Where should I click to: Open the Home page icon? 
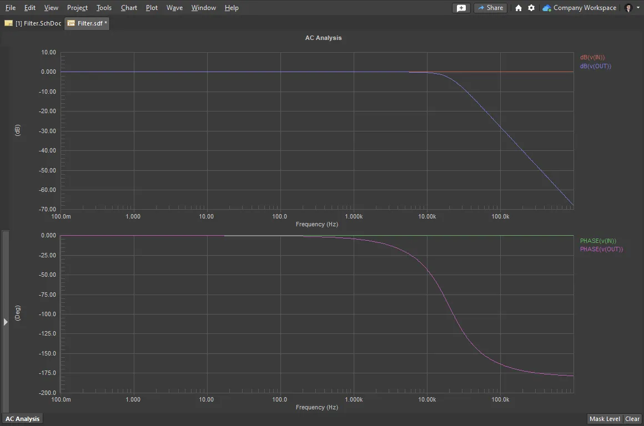519,8
